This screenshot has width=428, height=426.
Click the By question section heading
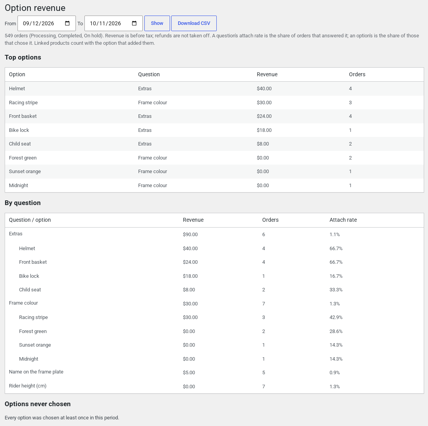tap(23, 203)
